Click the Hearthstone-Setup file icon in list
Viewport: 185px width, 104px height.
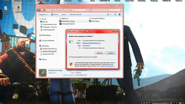[x=60, y=21]
